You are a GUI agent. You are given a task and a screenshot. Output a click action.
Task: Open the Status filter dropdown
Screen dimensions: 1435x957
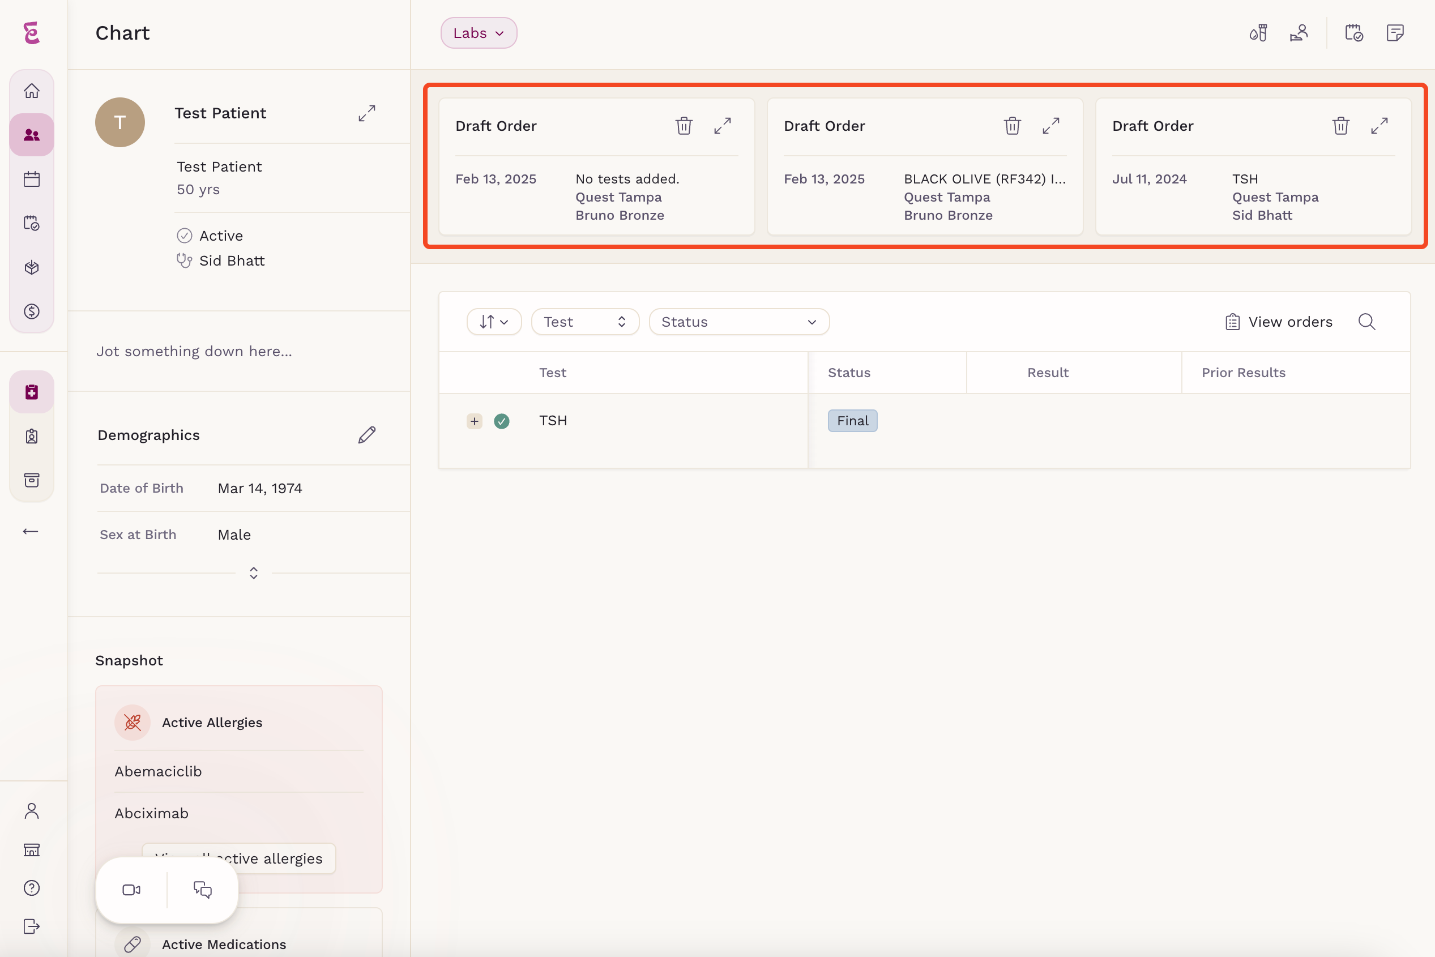[x=738, y=322]
